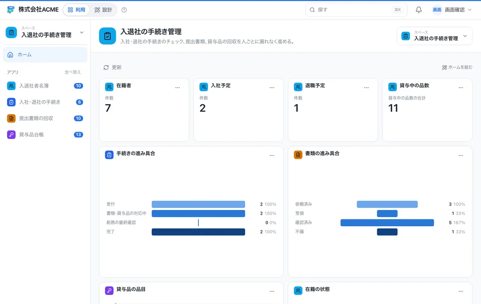This screenshot has width=481, height=304.
Task: Click the home icon beside ホーム
Action: pyautogui.click(x=11, y=54)
